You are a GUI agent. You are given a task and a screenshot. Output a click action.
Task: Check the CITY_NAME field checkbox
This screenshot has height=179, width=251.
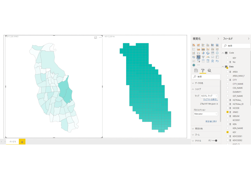click(x=227, y=84)
